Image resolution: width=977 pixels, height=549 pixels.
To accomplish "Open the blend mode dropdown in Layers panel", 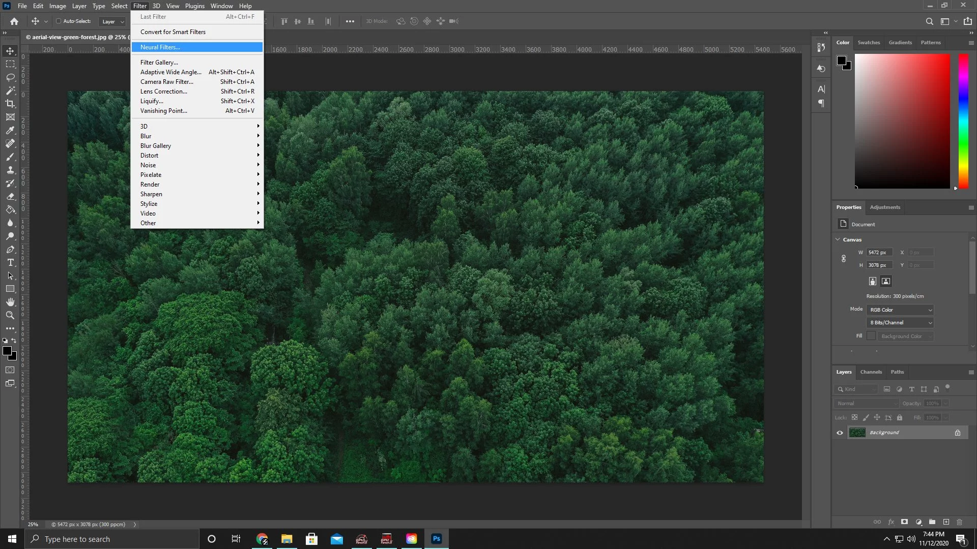I will click(865, 403).
